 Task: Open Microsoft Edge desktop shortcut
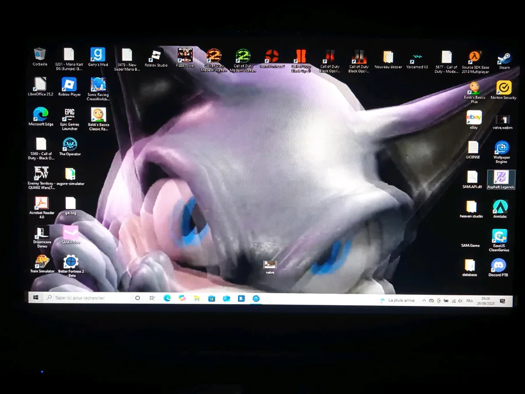[x=41, y=116]
